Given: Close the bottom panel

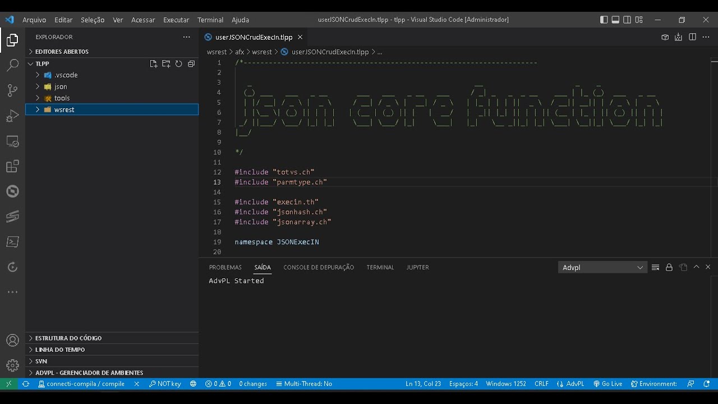Looking at the screenshot, I should [708, 268].
